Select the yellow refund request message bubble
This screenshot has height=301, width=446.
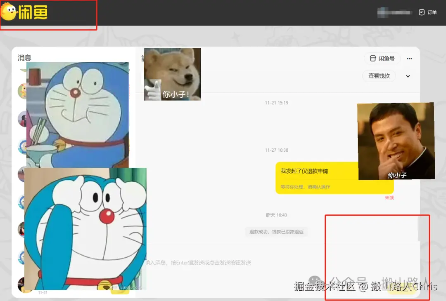click(x=334, y=178)
